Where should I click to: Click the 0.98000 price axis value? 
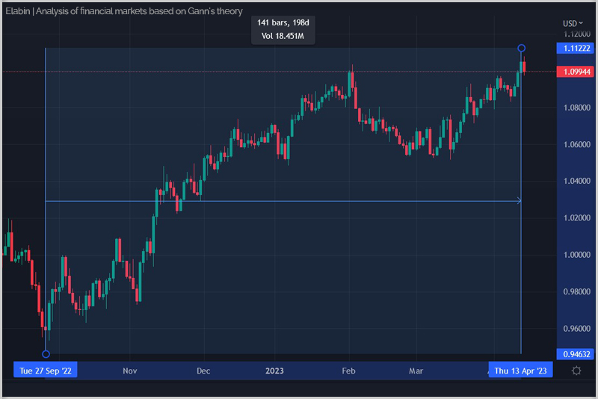click(576, 291)
